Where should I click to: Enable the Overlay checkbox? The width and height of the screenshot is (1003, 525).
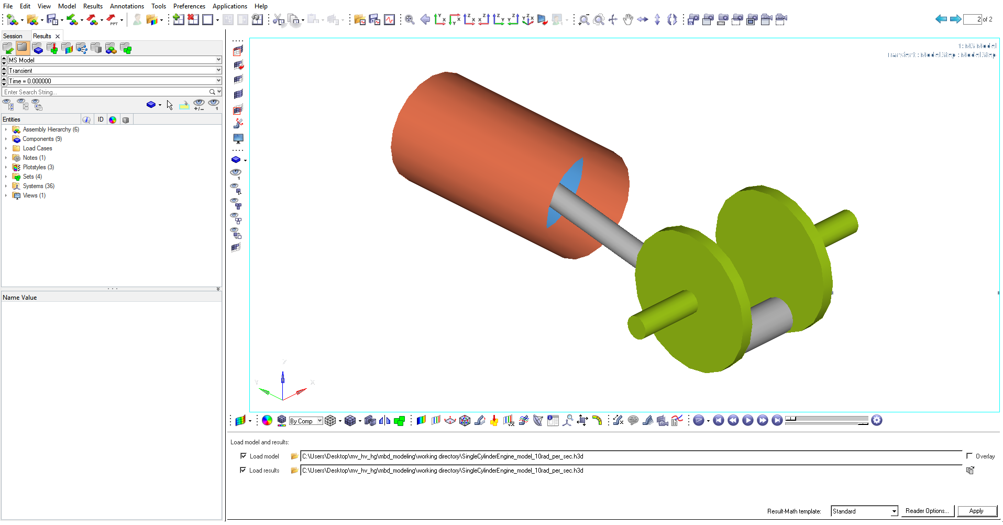click(x=969, y=456)
